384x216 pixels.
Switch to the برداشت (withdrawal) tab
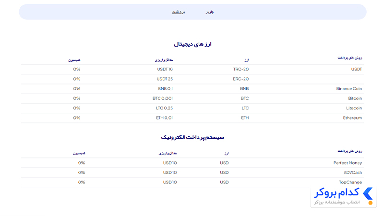click(x=178, y=12)
